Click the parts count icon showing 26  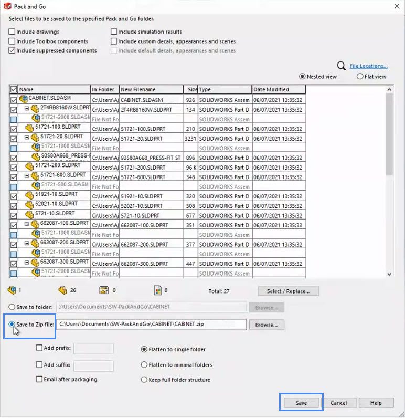coord(62,290)
